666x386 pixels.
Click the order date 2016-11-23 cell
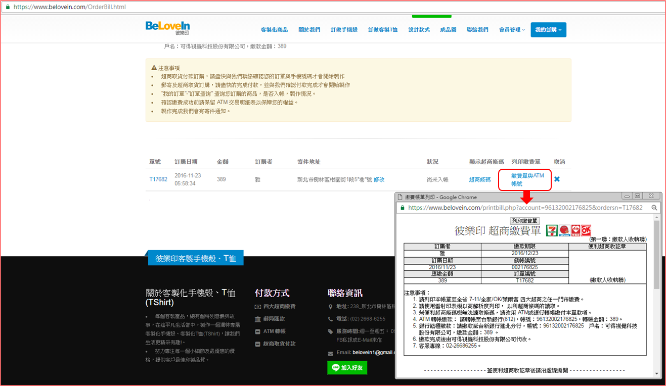189,179
